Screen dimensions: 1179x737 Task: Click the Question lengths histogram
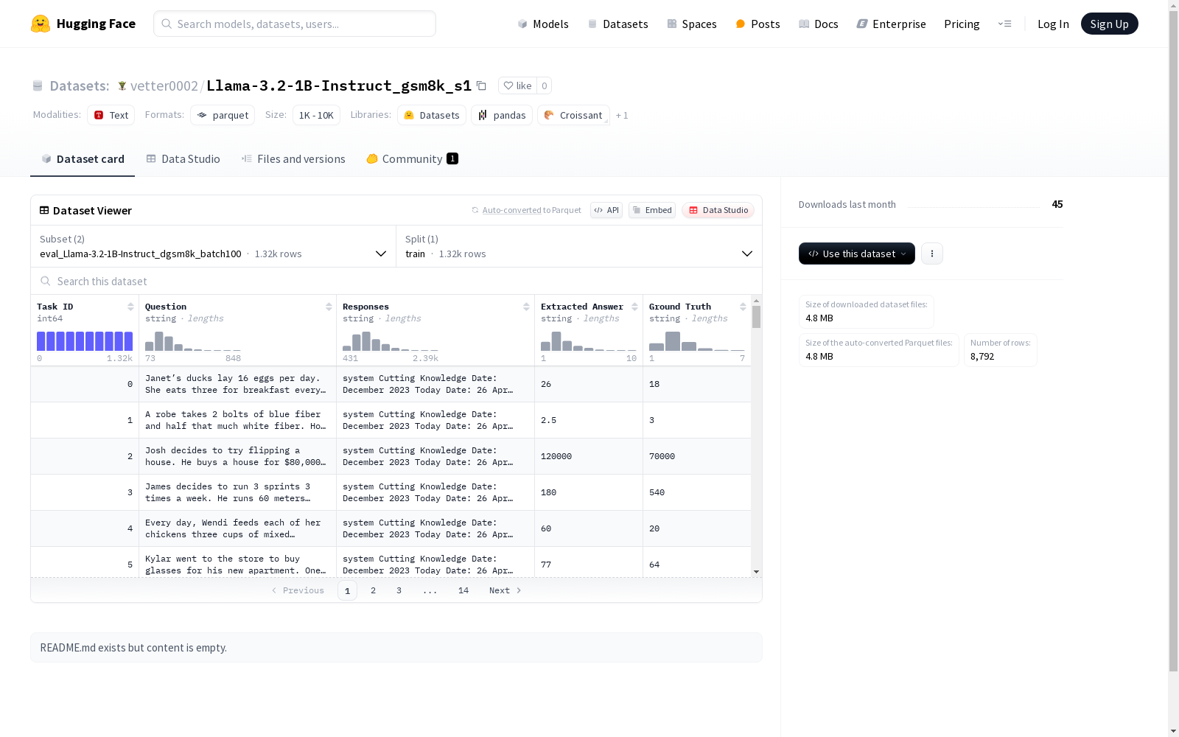[x=193, y=340]
